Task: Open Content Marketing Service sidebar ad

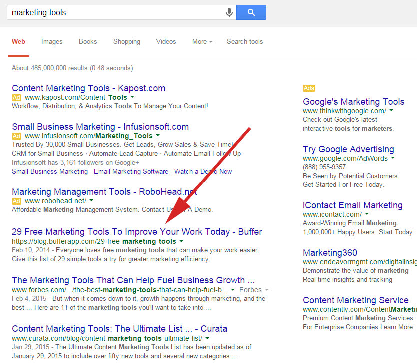Action: pyautogui.click(x=355, y=300)
